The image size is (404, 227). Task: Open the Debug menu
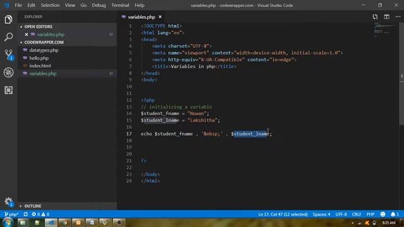98,5
